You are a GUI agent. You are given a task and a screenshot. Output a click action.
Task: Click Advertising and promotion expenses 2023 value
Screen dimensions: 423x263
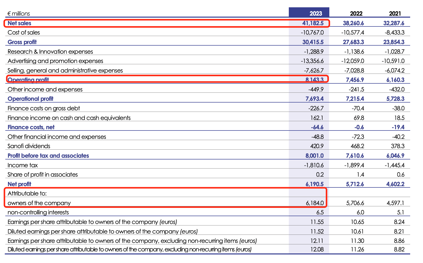312,61
